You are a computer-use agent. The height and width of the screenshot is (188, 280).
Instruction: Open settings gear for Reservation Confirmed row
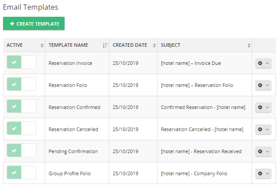[260, 107]
